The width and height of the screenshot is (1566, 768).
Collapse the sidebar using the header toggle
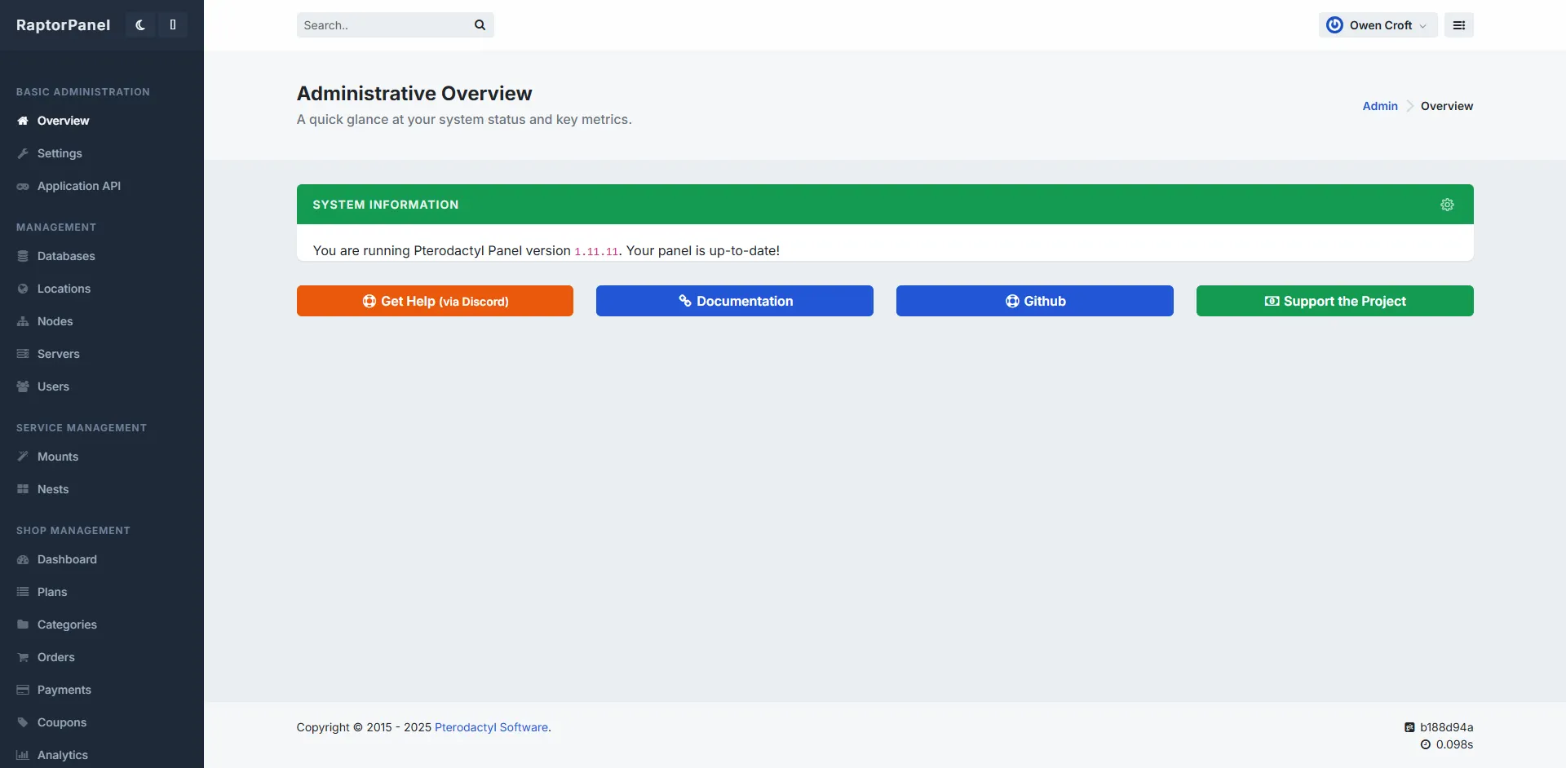(173, 25)
